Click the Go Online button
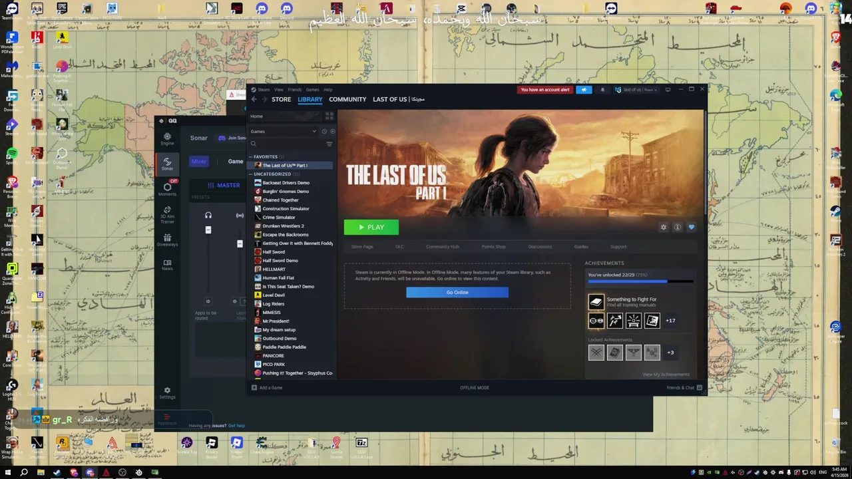Image resolution: width=852 pixels, height=479 pixels. click(457, 293)
